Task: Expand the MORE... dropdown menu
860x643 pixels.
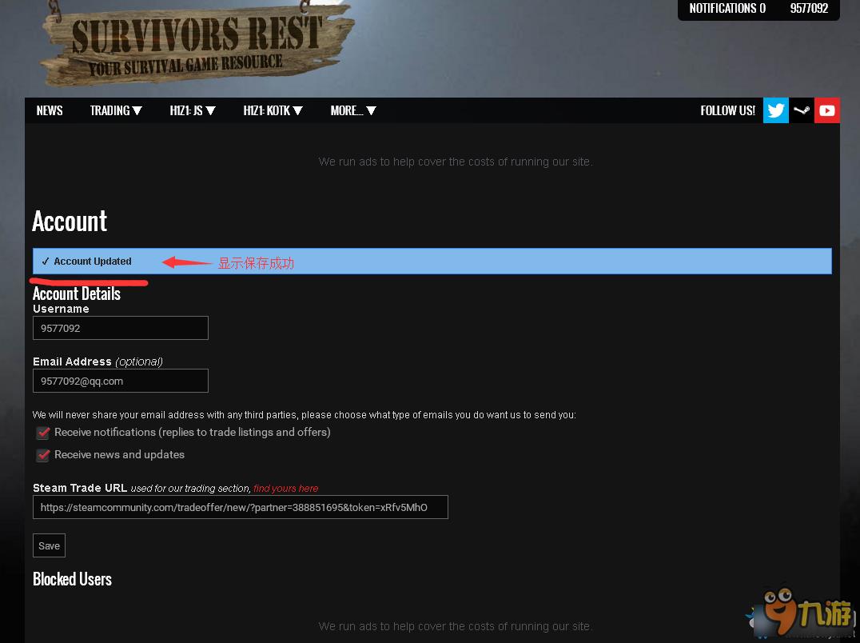Action: pos(353,111)
